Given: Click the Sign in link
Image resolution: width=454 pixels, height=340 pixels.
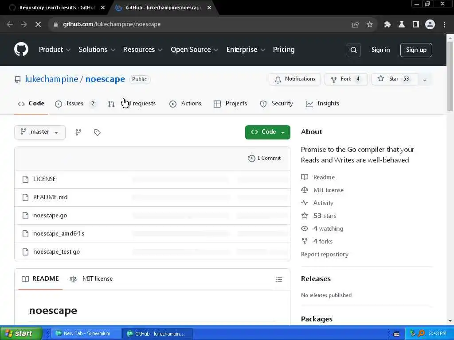Looking at the screenshot, I should coord(380,50).
